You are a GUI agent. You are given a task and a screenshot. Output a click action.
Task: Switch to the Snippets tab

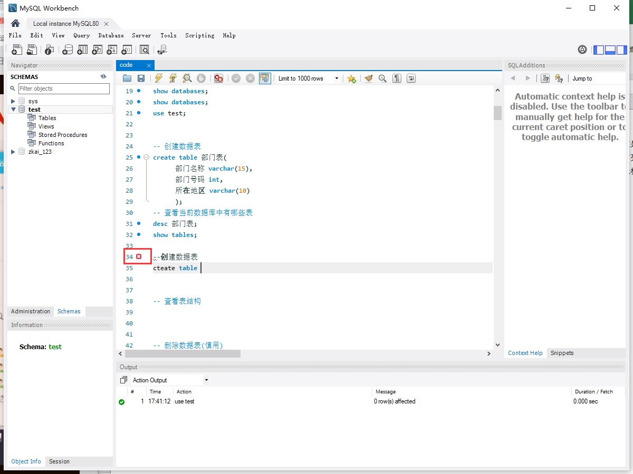pyautogui.click(x=562, y=353)
